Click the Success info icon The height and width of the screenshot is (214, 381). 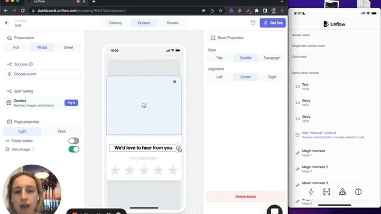click(31, 64)
